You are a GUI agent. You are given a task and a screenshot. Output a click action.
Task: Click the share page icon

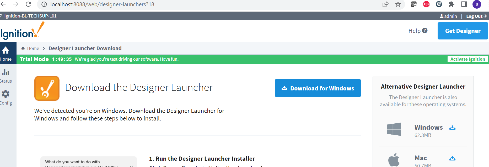point(385,4)
